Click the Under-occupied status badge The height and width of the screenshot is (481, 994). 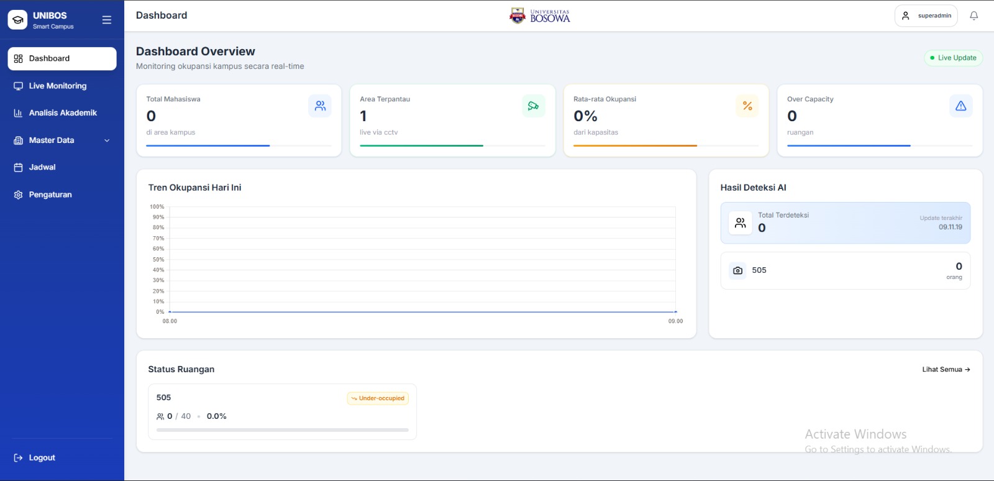coord(378,398)
